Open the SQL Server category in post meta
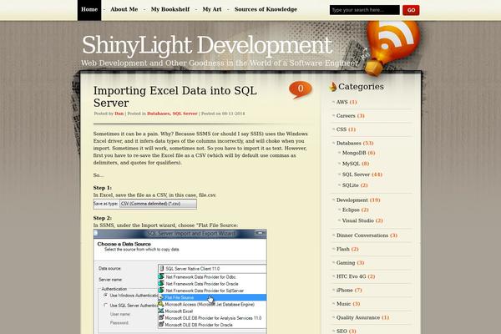The width and height of the screenshot is (501, 334). (185, 114)
